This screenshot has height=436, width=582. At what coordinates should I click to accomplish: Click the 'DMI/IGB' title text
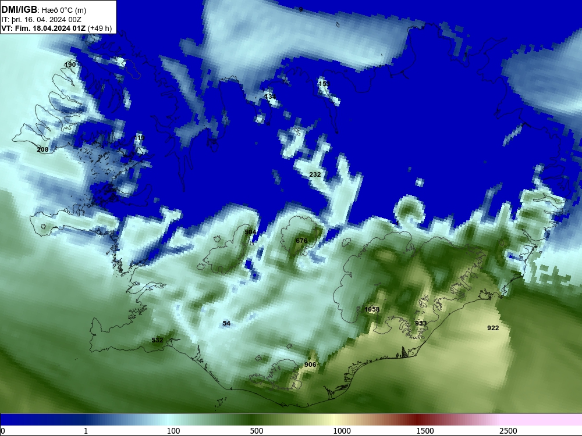pyautogui.click(x=19, y=9)
